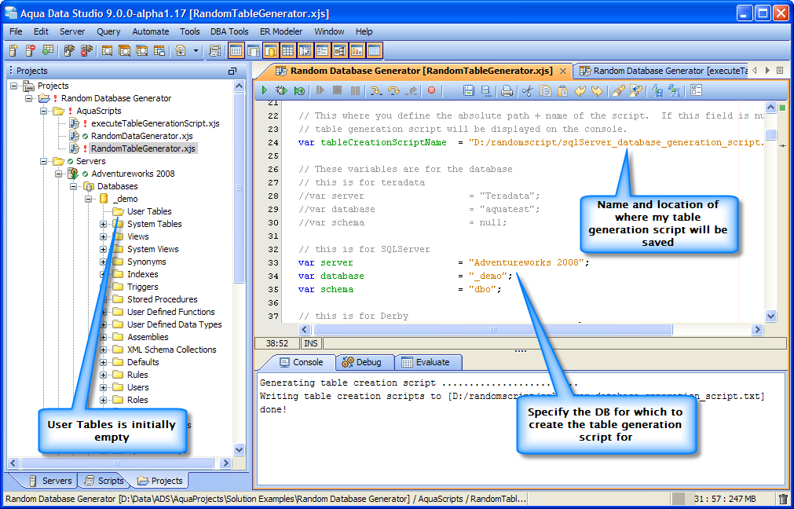Open the ER Modeler menu
The height and width of the screenshot is (509, 794).
(x=281, y=31)
